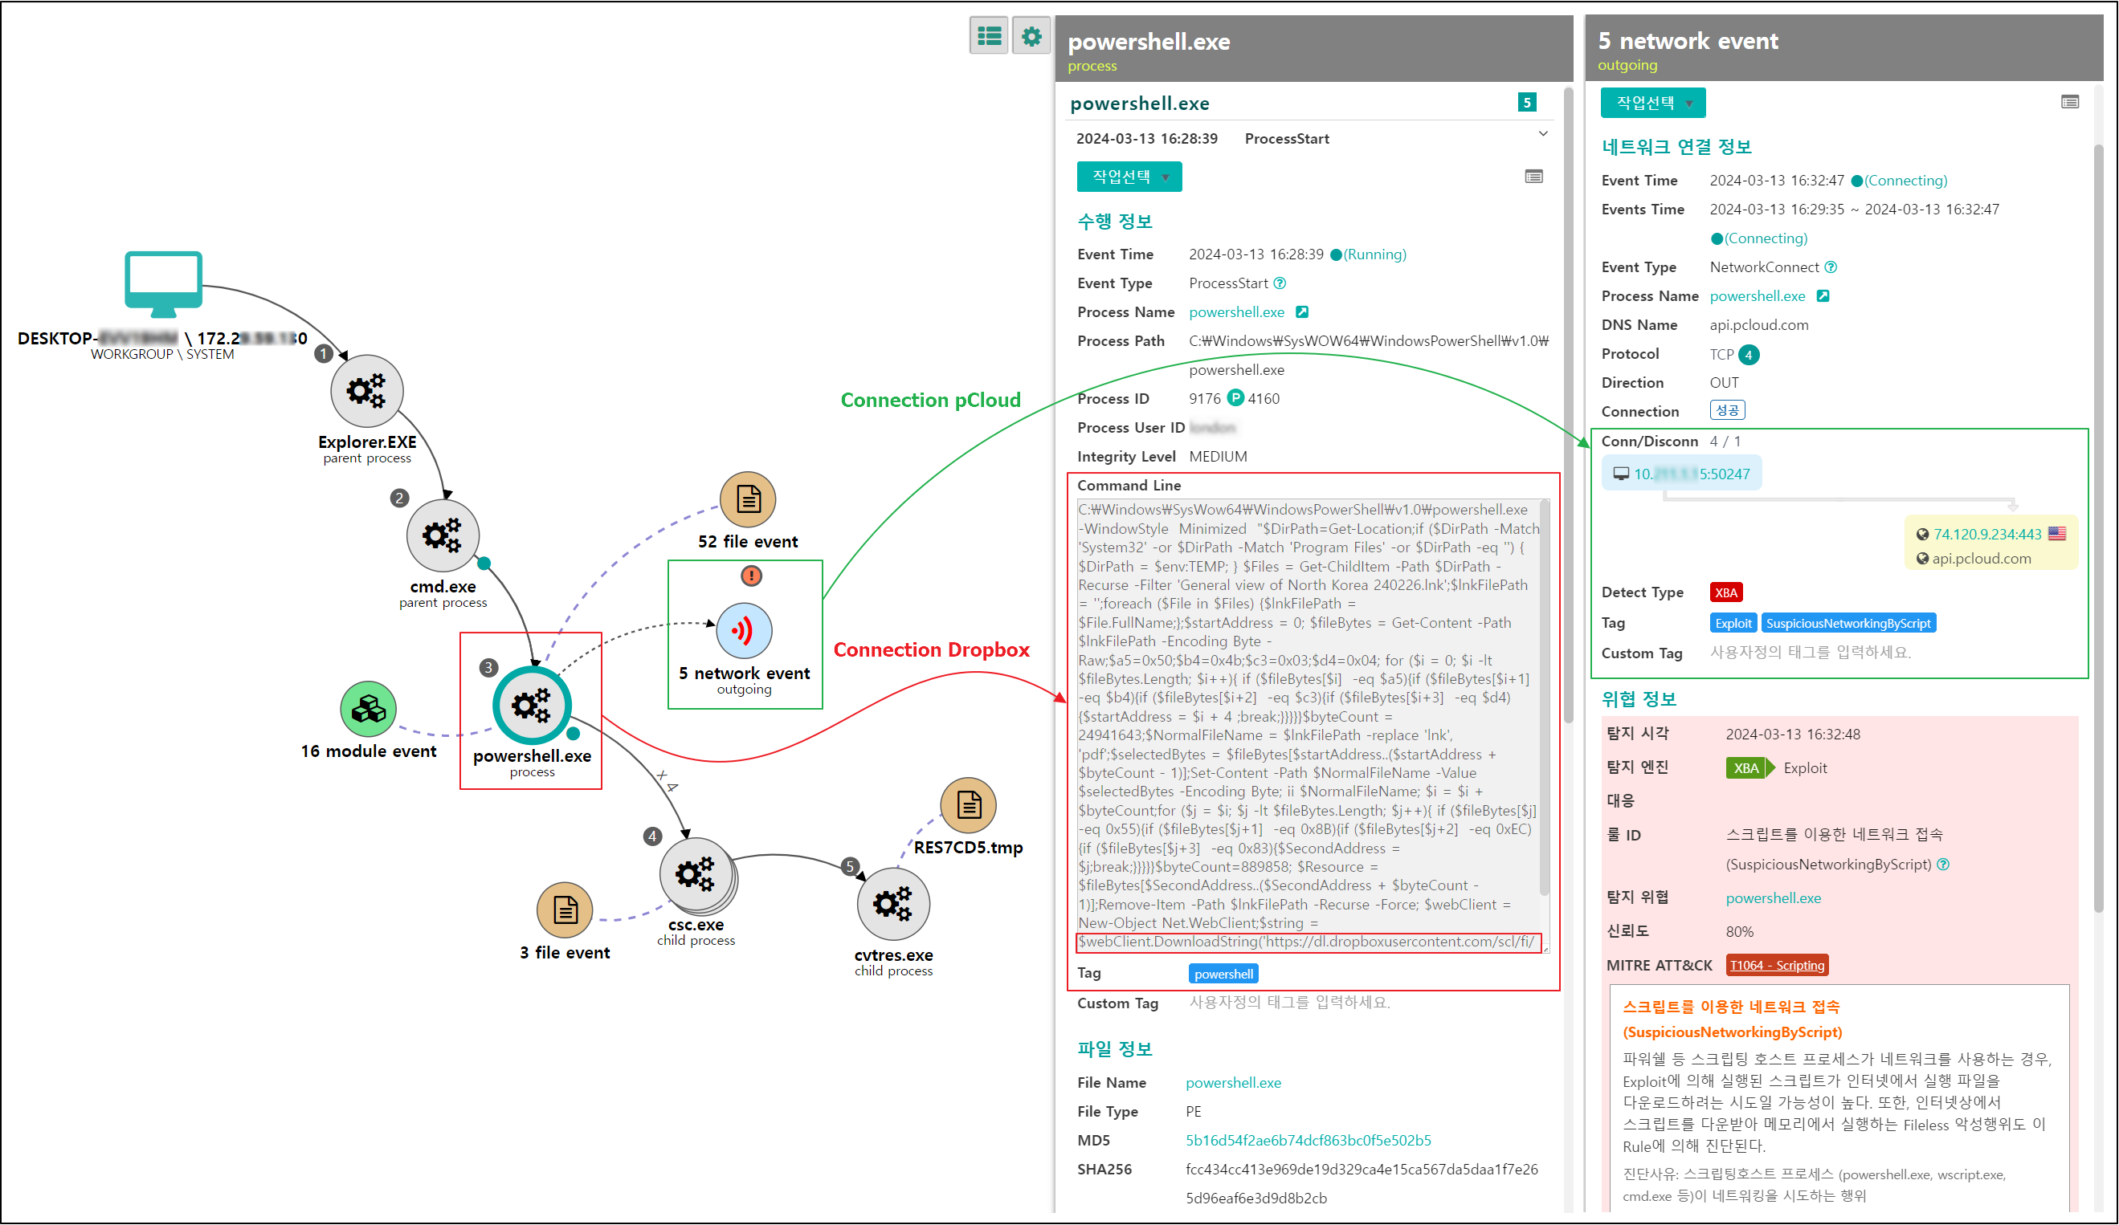The height and width of the screenshot is (1225, 2119).
Task: Open the powershell.exe Process Name link
Action: click(x=1236, y=311)
